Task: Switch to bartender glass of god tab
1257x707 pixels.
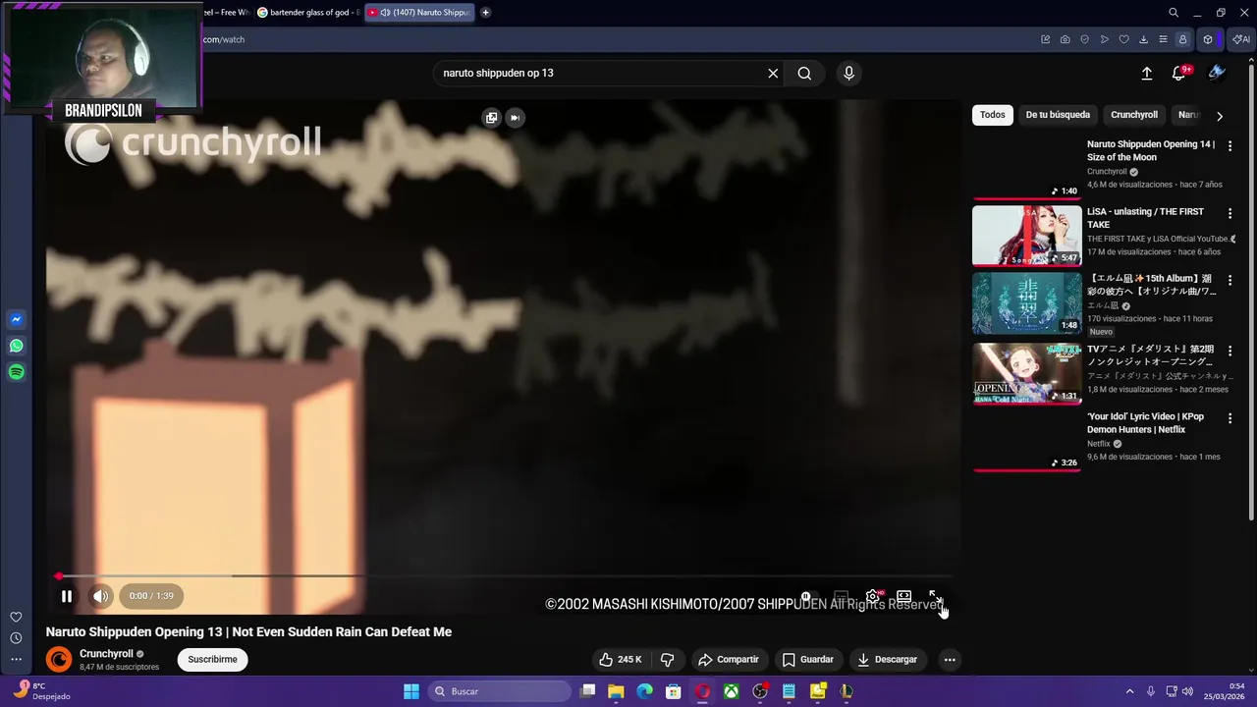Action: [308, 13]
